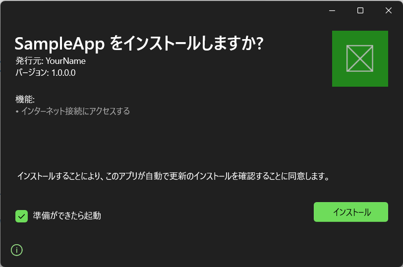Image resolution: width=403 pixels, height=267 pixels.
Task: Click the YourName publisher value
Action: [65, 61]
